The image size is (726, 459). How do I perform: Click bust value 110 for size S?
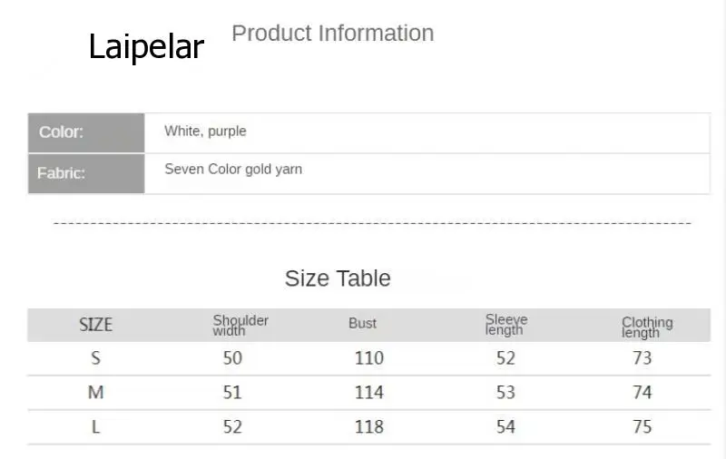(369, 358)
